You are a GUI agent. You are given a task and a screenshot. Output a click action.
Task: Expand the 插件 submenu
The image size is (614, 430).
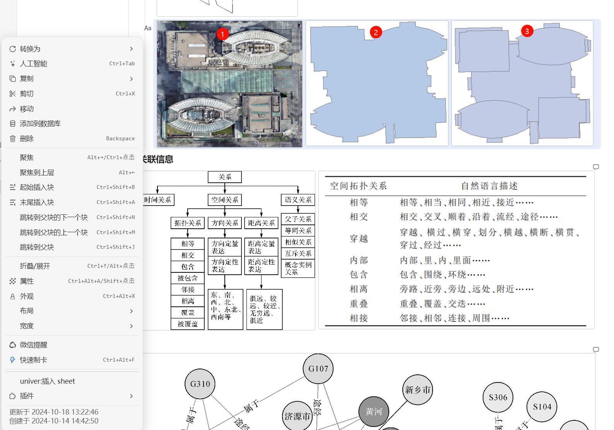[131, 396]
